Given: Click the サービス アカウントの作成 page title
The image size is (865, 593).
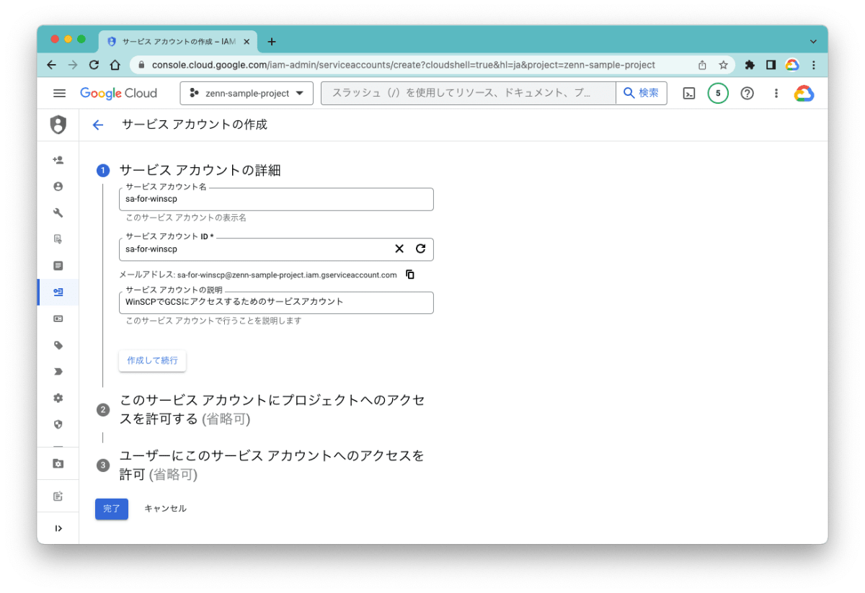Looking at the screenshot, I should coord(195,125).
